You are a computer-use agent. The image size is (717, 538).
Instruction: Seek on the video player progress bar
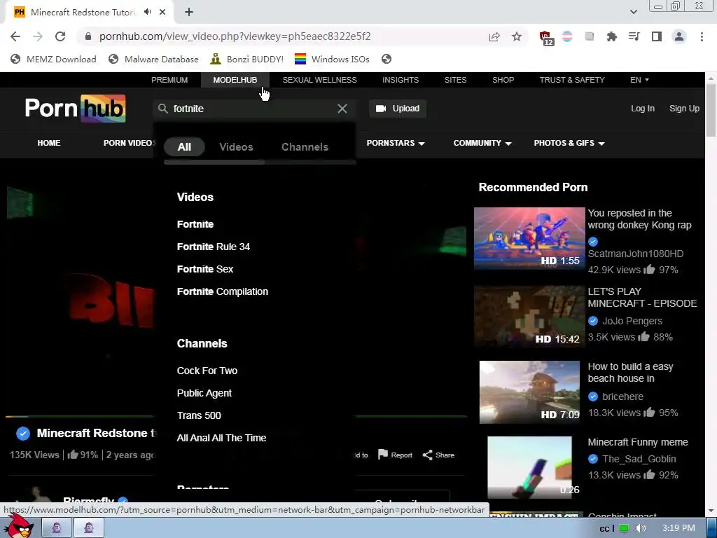point(236,416)
